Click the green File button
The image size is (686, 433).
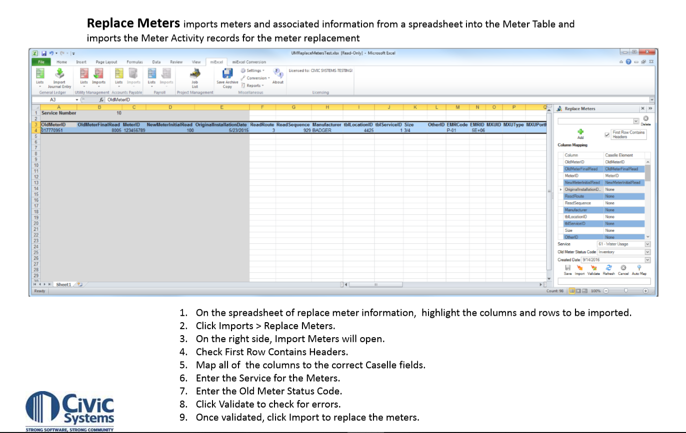(x=41, y=62)
